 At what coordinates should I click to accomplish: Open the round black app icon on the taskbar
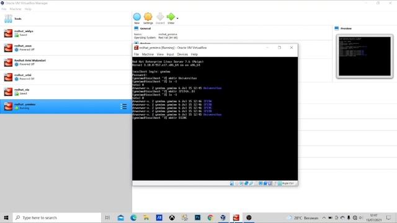pos(249,217)
